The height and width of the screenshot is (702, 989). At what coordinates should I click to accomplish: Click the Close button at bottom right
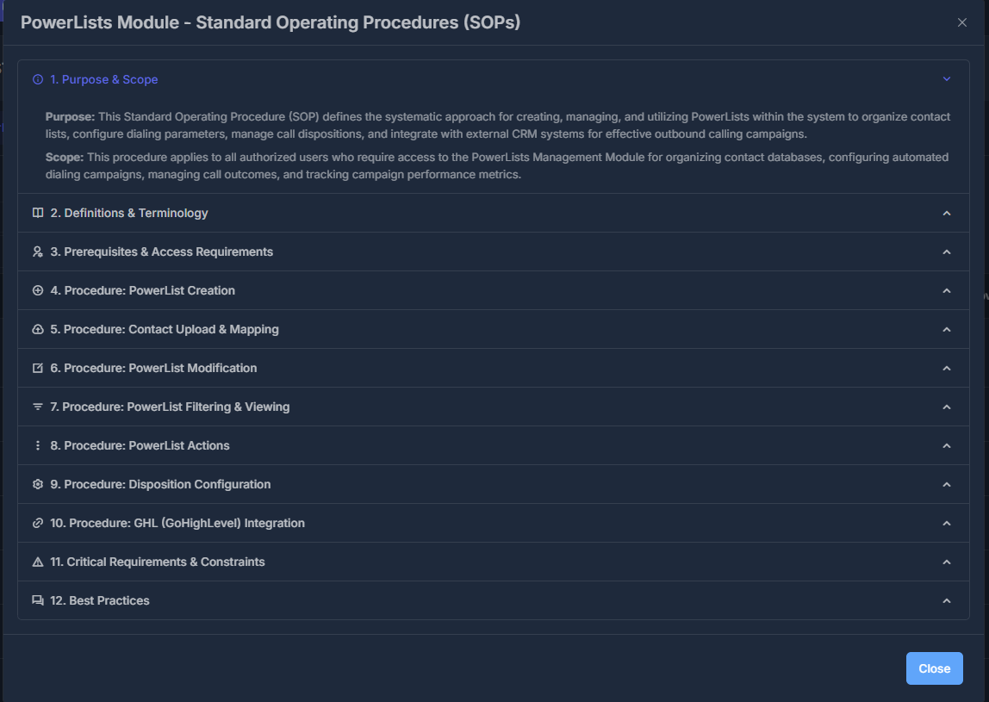[x=934, y=668]
